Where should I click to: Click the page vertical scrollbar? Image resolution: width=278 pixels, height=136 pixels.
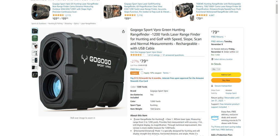click(277, 68)
